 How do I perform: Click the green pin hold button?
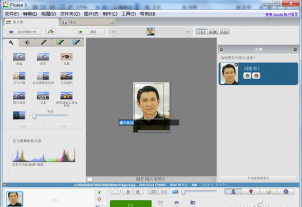pyautogui.click(x=99, y=192)
